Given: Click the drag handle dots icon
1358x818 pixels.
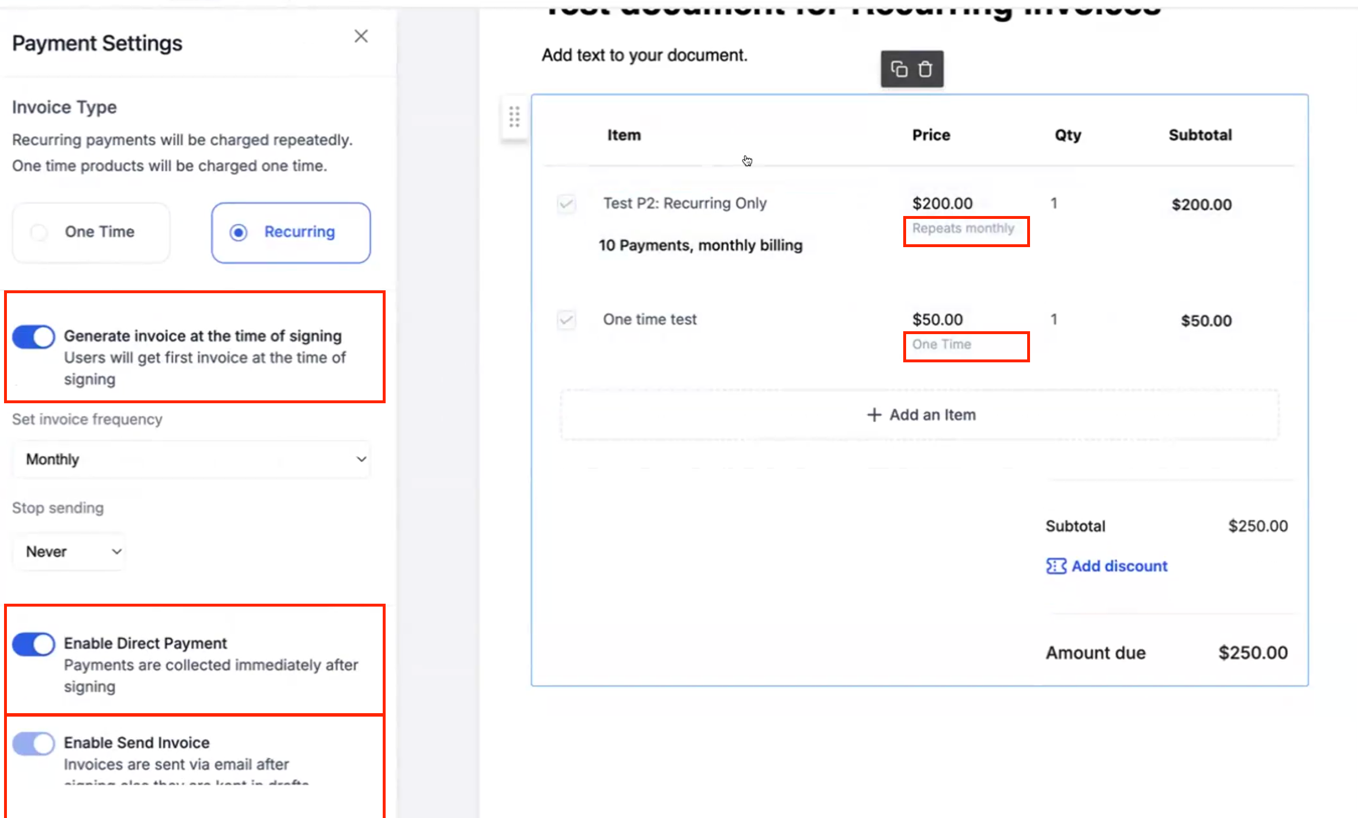Looking at the screenshot, I should pos(514,117).
